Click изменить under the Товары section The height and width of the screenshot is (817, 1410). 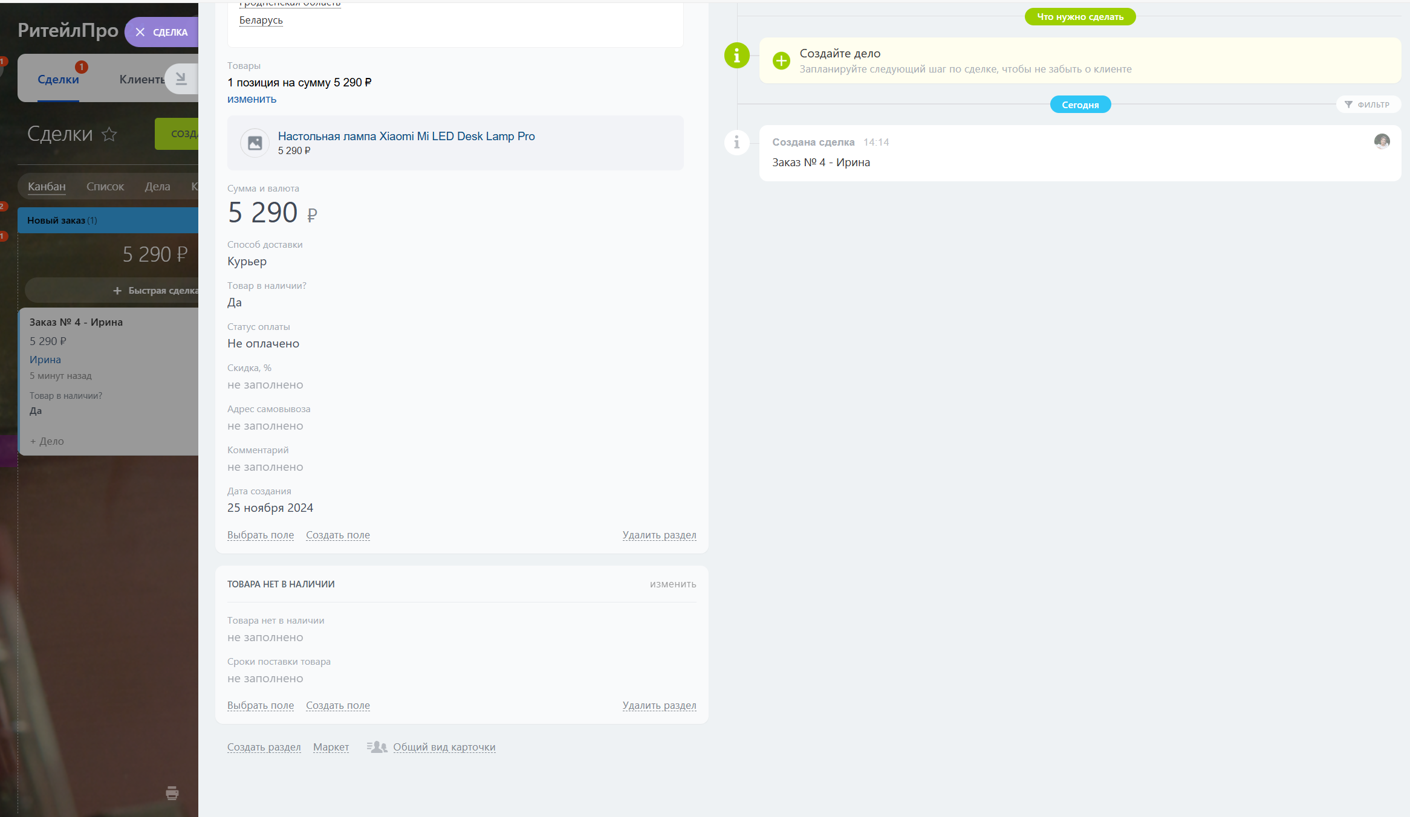[252, 99]
